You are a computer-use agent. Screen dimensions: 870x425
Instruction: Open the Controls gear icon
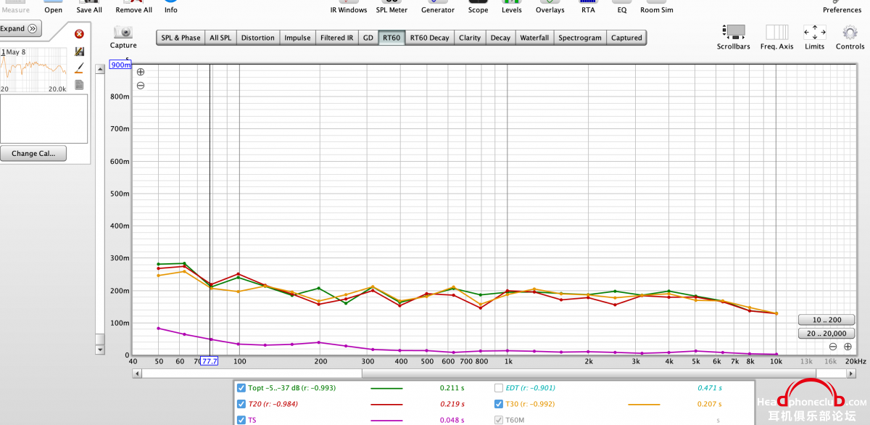coord(850,33)
